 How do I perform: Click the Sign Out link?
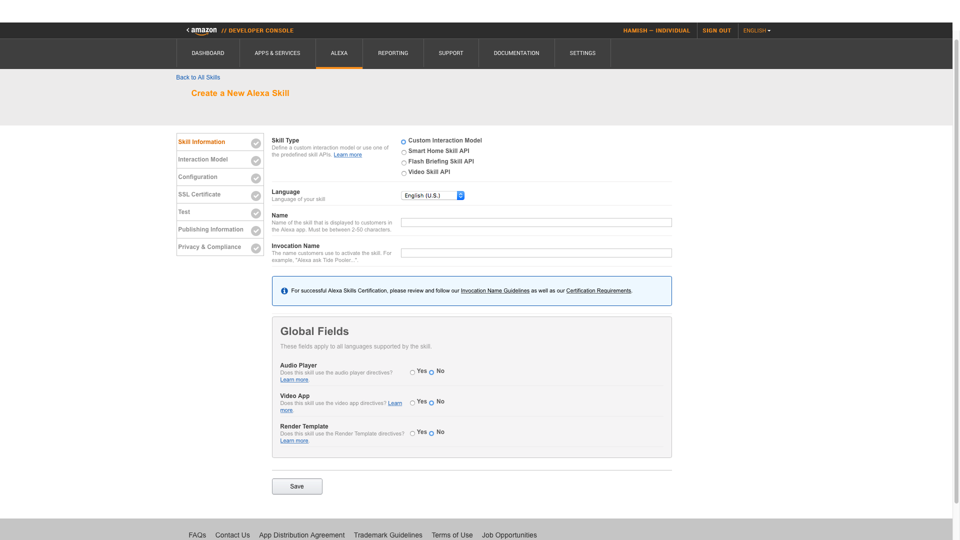tap(716, 31)
